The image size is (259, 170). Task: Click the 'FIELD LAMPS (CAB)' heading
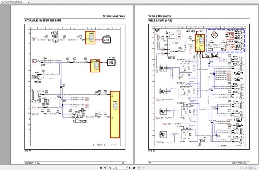[160, 20]
